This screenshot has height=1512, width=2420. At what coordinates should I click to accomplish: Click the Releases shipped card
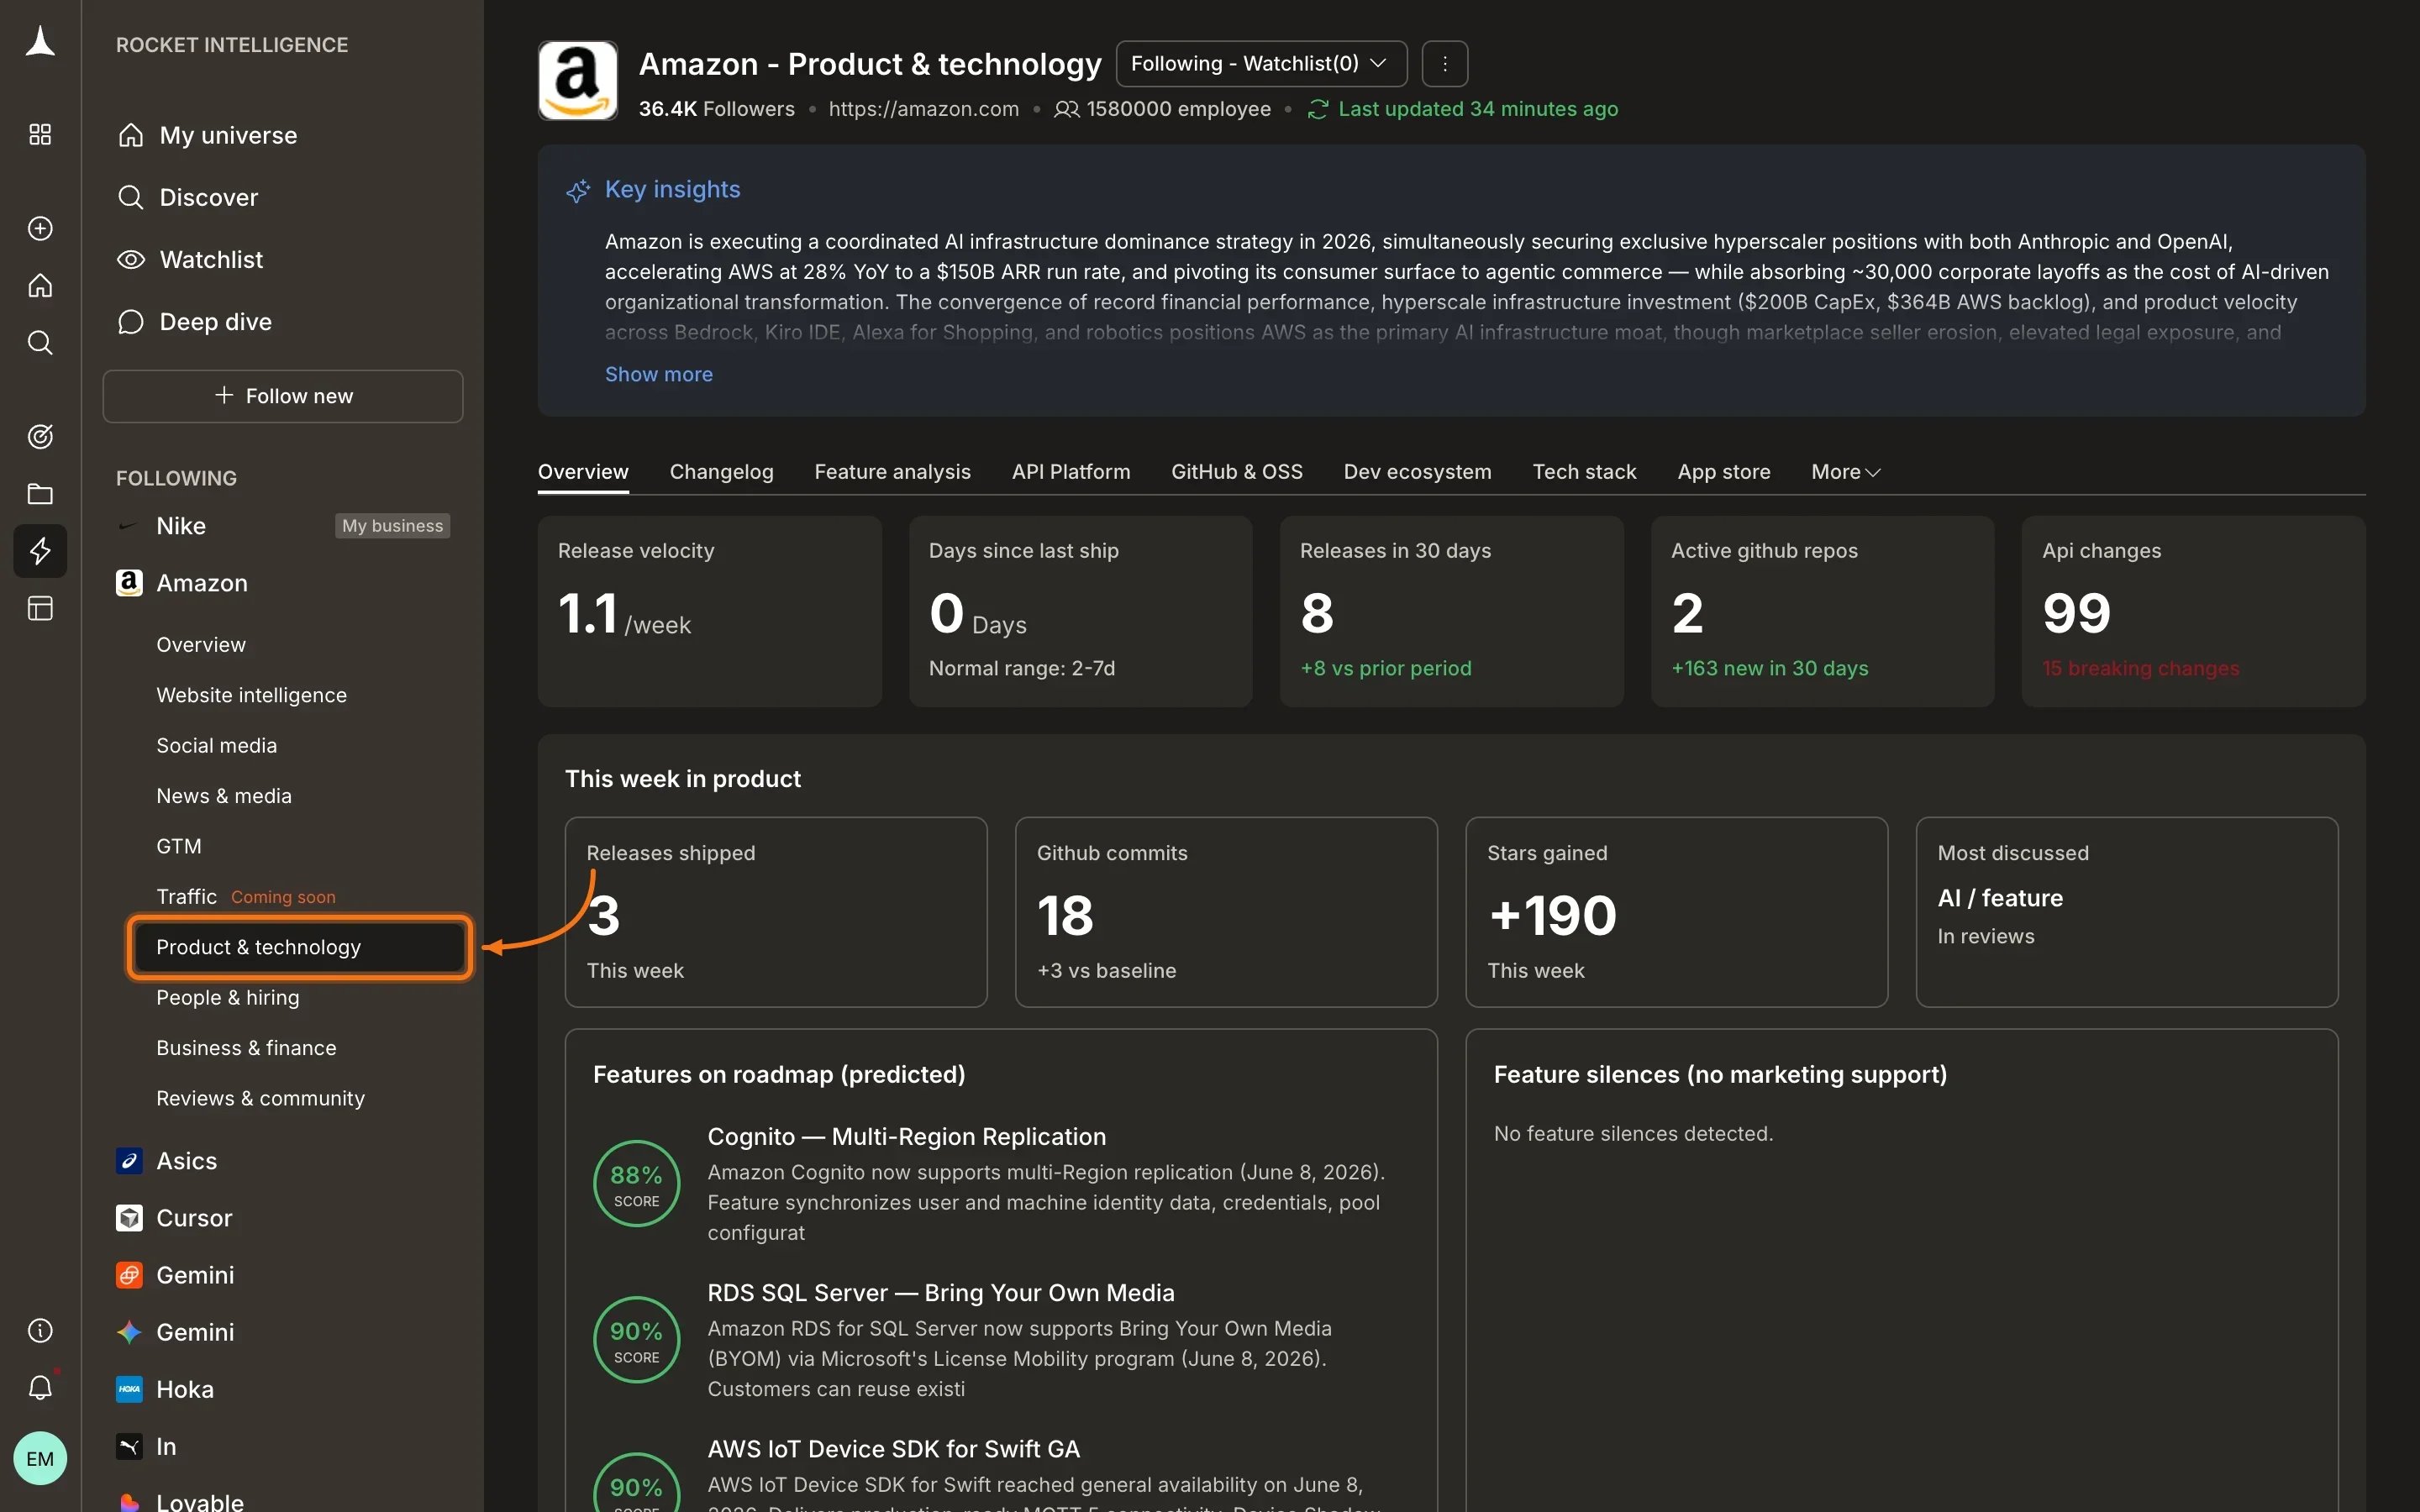(x=776, y=912)
